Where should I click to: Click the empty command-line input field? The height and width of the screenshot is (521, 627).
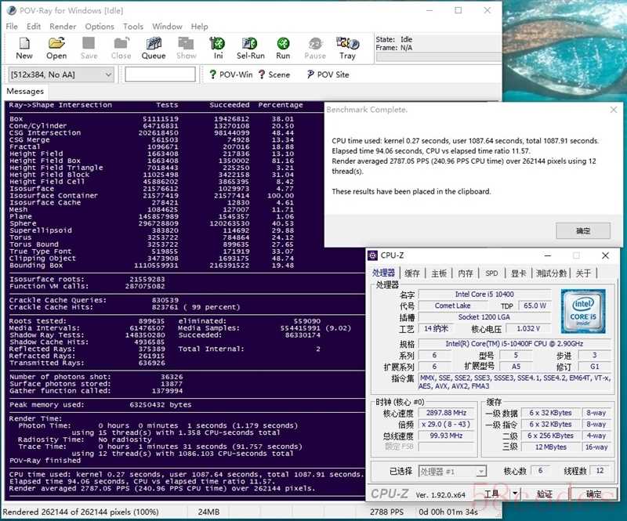coord(160,74)
